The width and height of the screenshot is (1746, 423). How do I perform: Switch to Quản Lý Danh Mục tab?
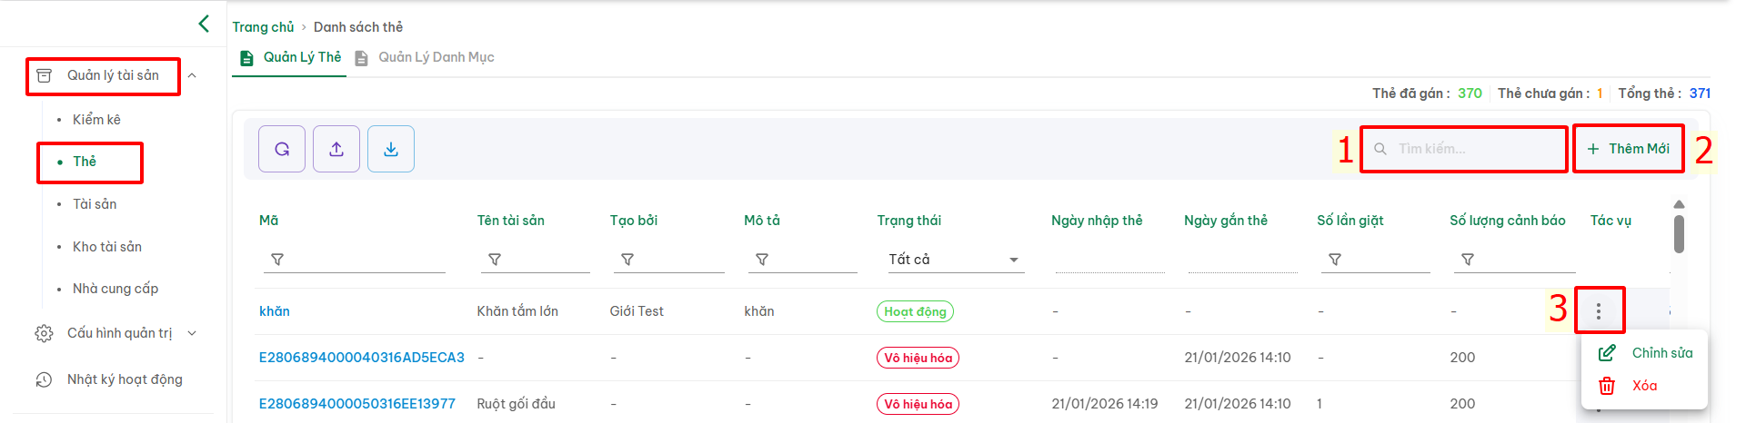pyautogui.click(x=436, y=57)
